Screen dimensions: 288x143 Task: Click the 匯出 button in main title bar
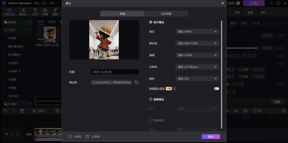pos(254,3)
